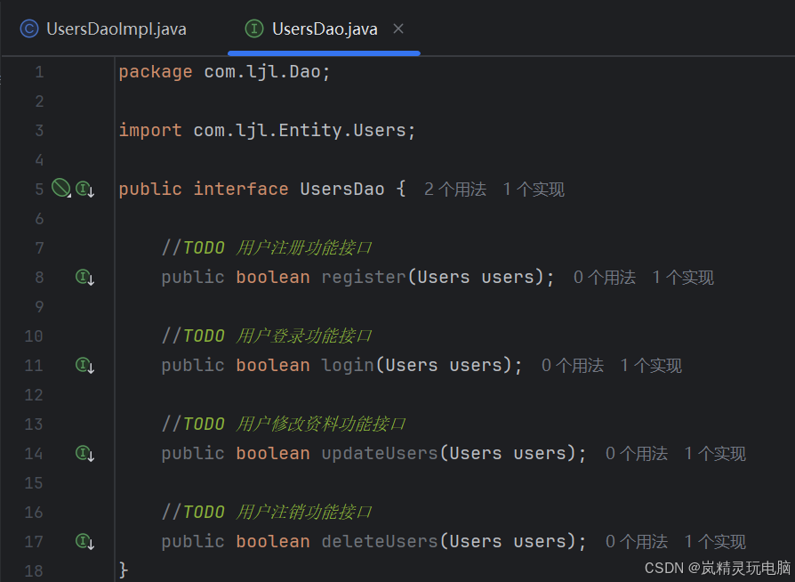Image resolution: width=795 pixels, height=582 pixels.
Task: Click the opening brace after UsersDao
Action: (401, 189)
